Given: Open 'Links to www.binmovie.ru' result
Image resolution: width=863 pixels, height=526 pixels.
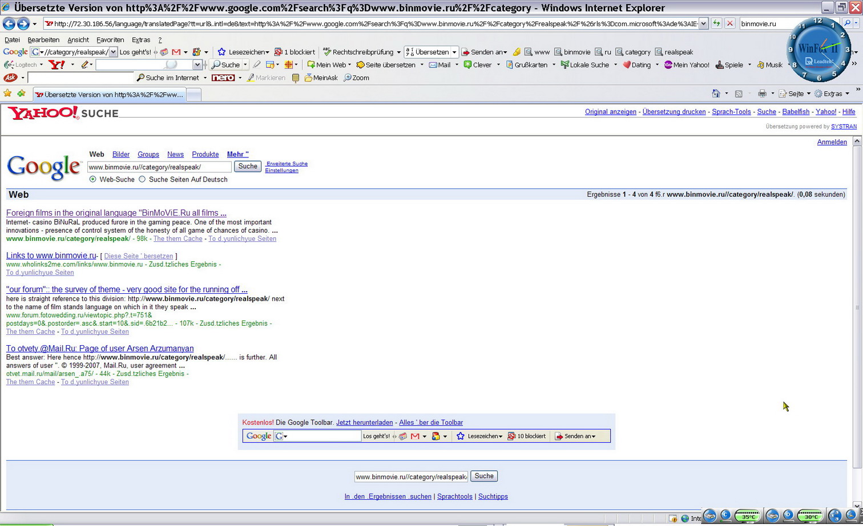Looking at the screenshot, I should (51, 256).
